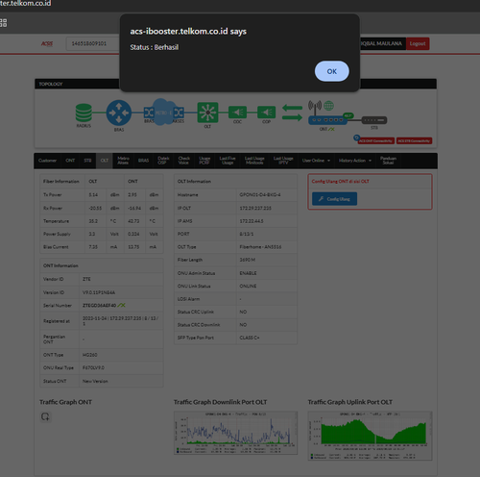
Task: Click the green globe icon above ONT
Action: pyautogui.click(x=328, y=106)
